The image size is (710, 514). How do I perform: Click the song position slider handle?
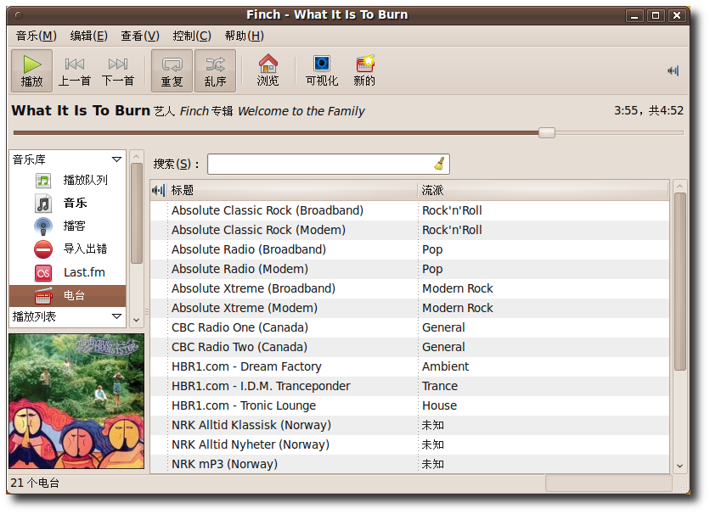tap(547, 132)
